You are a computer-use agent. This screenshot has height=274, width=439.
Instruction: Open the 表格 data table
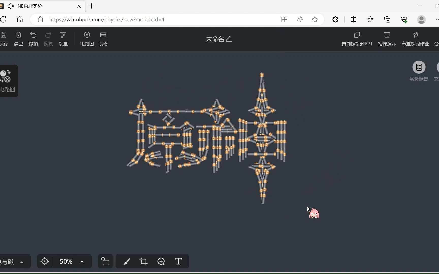tap(103, 39)
